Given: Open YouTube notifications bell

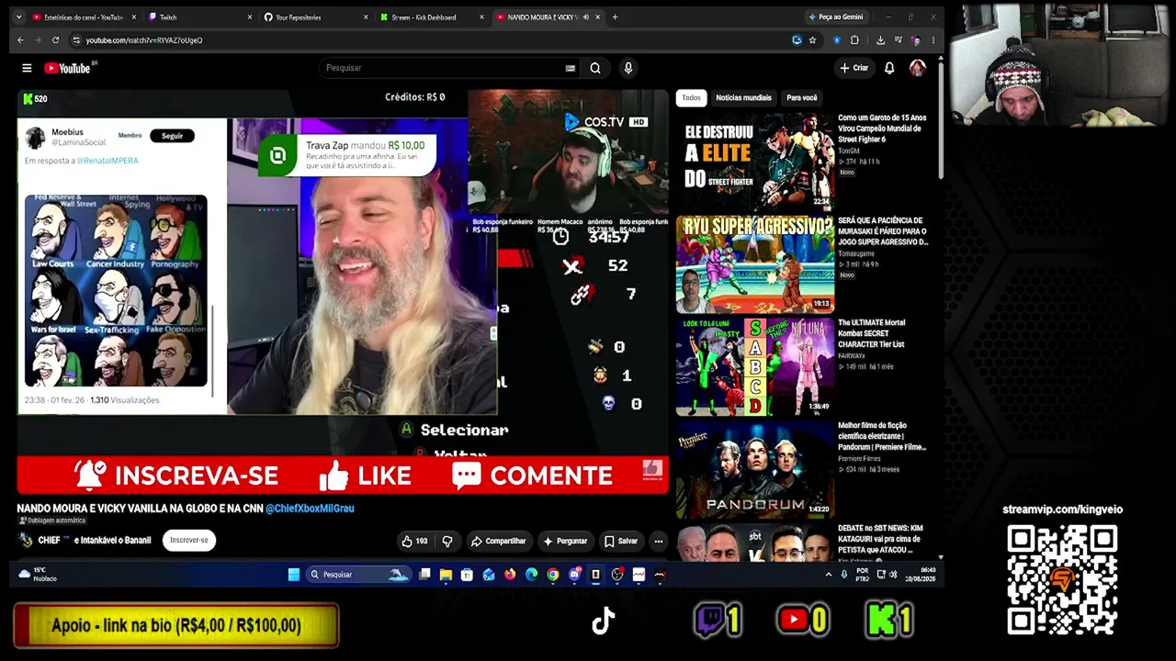Looking at the screenshot, I should [889, 68].
